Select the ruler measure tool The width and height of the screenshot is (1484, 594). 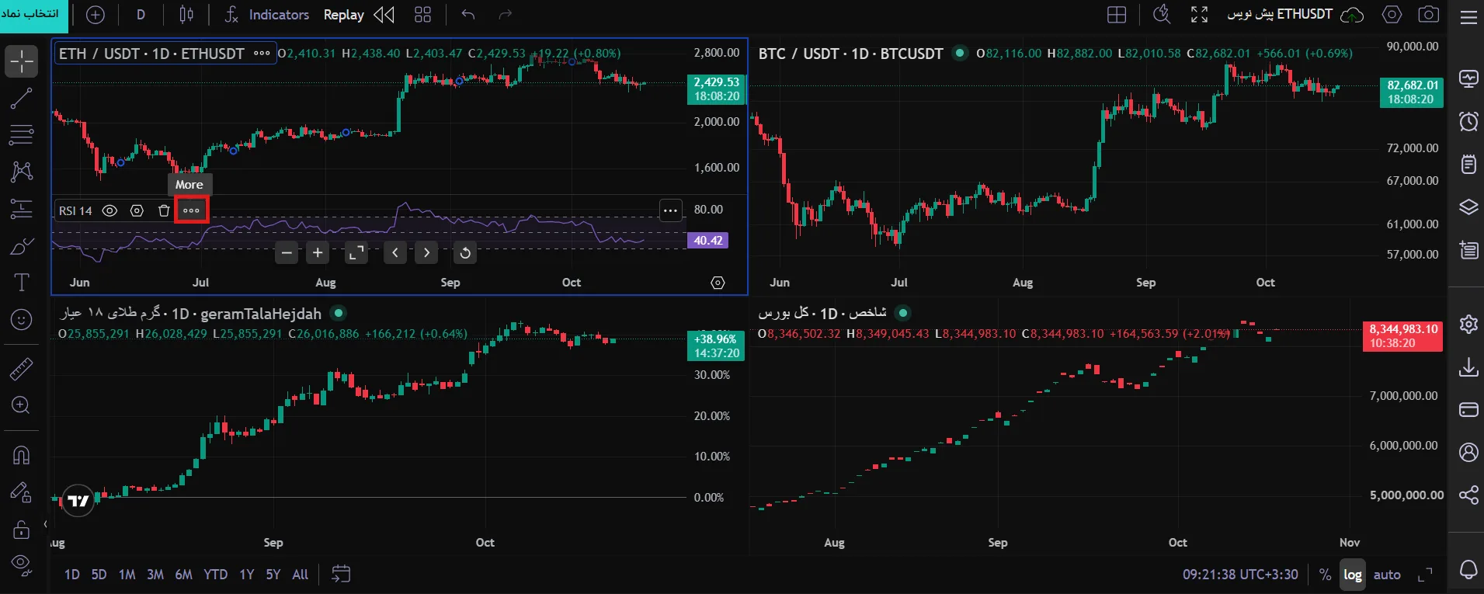(21, 369)
